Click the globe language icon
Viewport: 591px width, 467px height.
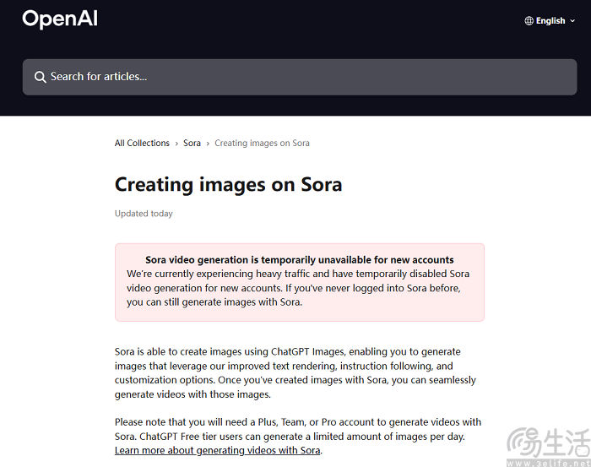529,21
